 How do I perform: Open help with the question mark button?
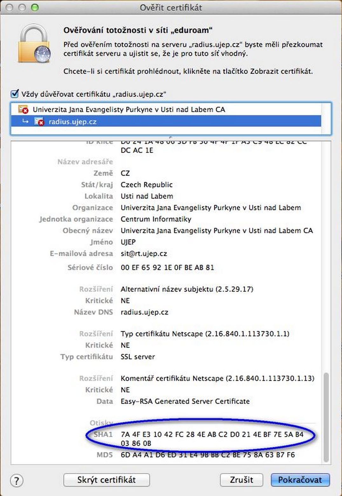[x=17, y=480]
